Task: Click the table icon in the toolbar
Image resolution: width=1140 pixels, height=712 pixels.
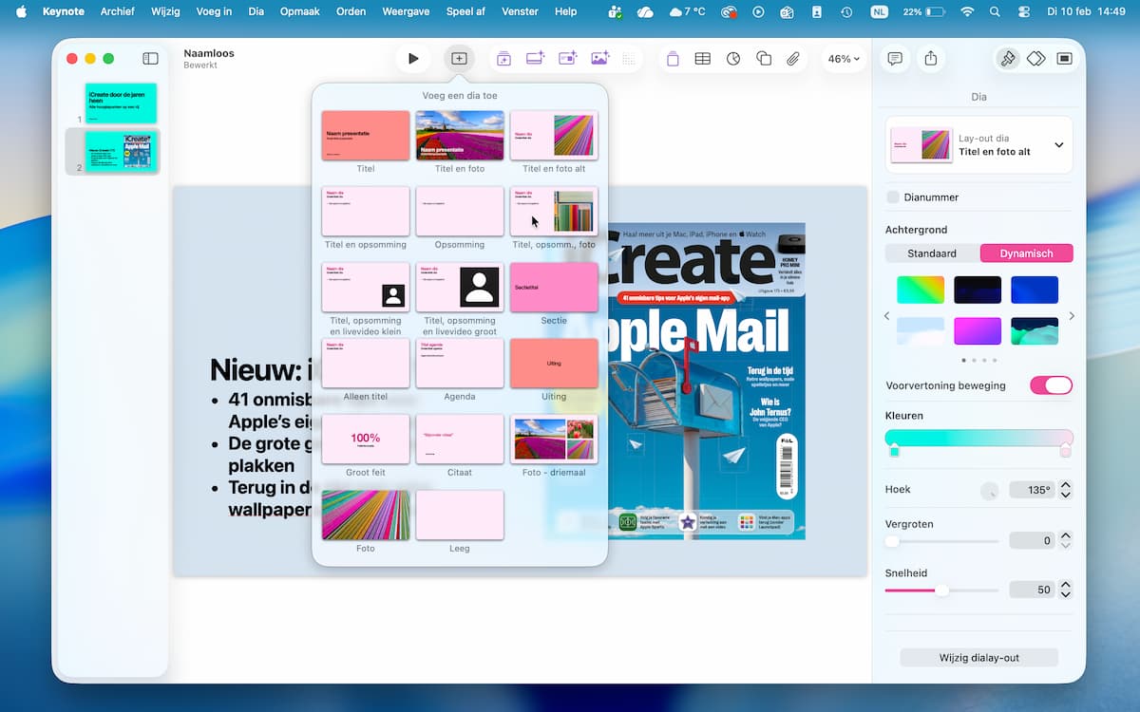Action: 702,59
